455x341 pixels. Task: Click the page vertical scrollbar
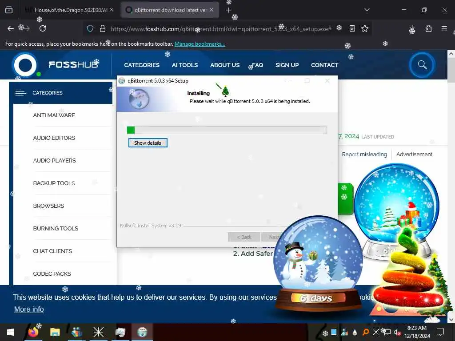click(x=451, y=186)
